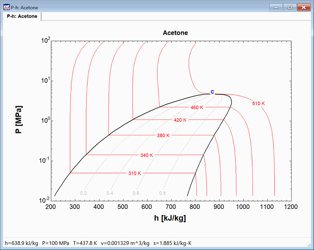
Task: Select the 420 K isotherm label
Action: click(x=180, y=120)
